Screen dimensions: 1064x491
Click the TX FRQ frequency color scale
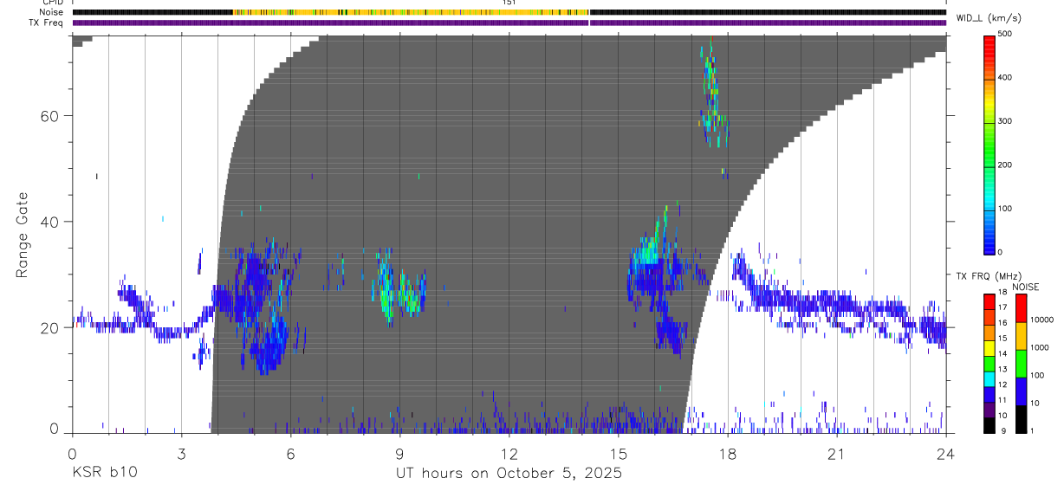[x=990, y=363]
